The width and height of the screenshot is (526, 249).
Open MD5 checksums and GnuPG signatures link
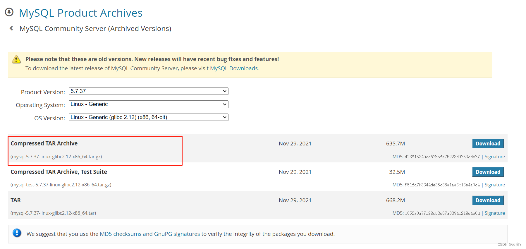tap(150, 234)
